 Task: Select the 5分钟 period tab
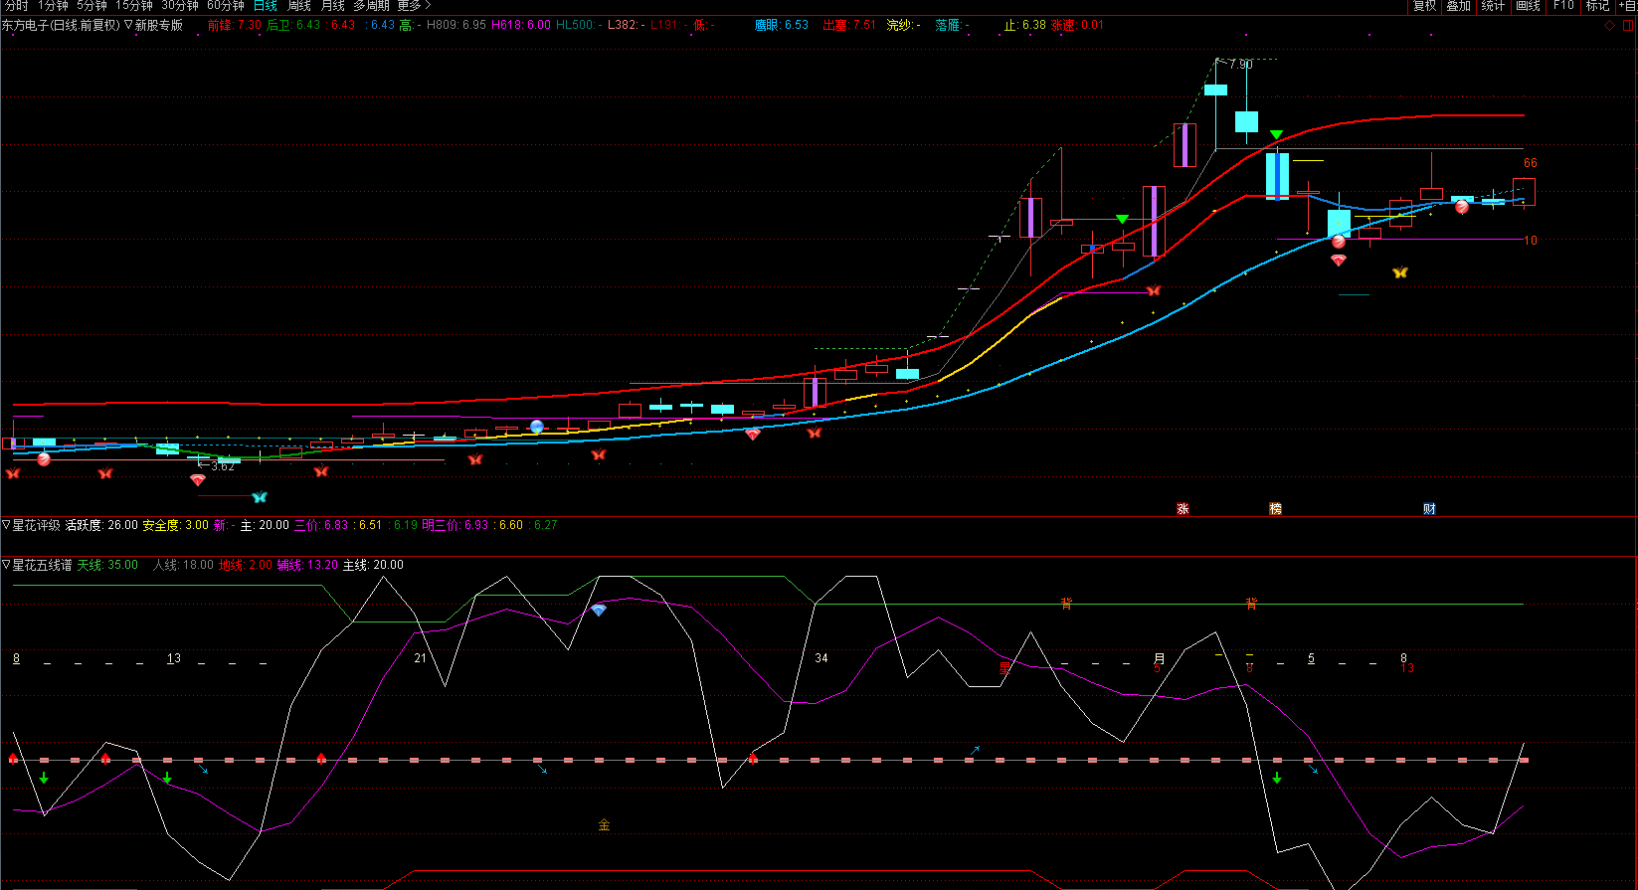(x=91, y=6)
